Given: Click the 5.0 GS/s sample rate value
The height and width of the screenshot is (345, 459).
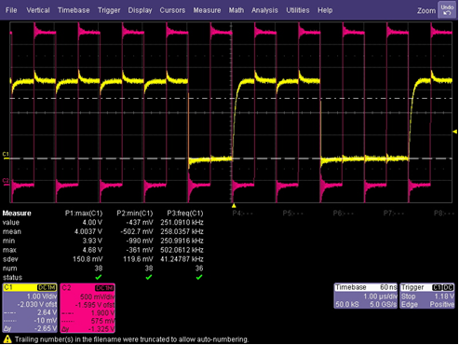Looking at the screenshot, I should [383, 305].
